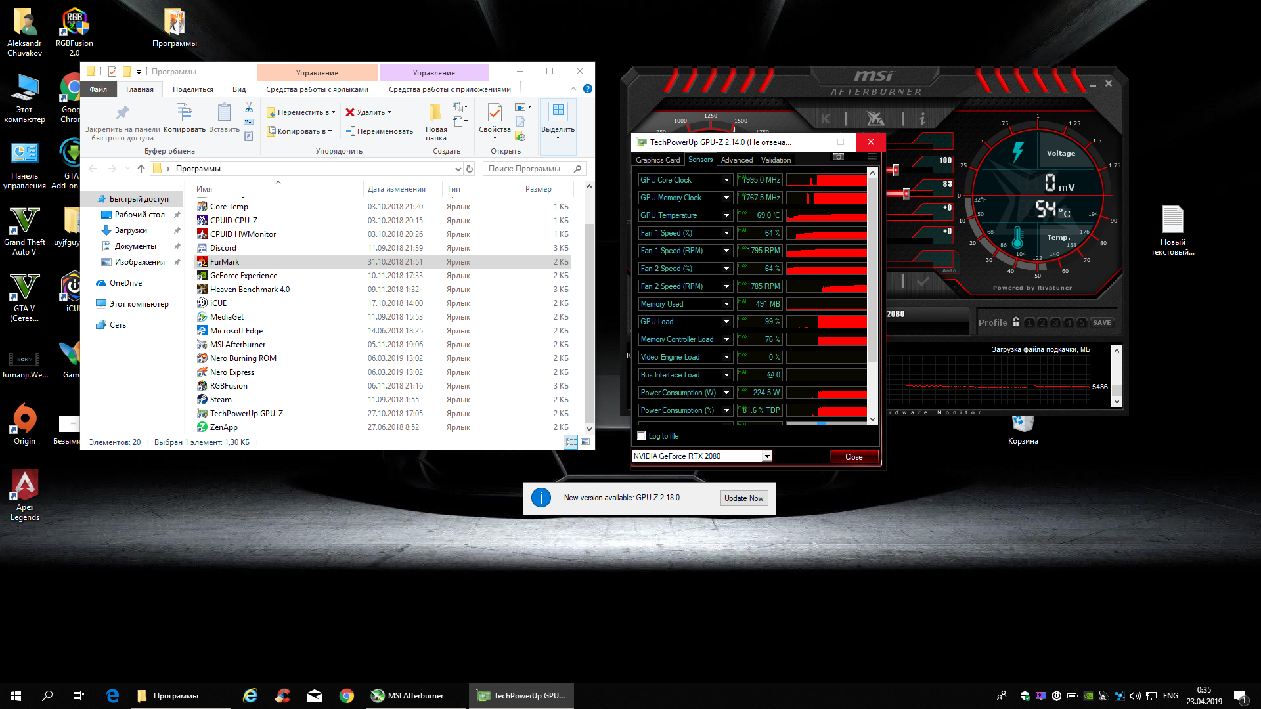This screenshot has height=709, width=1261.
Task: Open the Mail app from taskbar
Action: coord(315,696)
